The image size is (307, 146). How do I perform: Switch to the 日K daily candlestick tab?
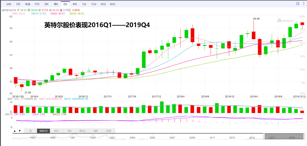46,4
